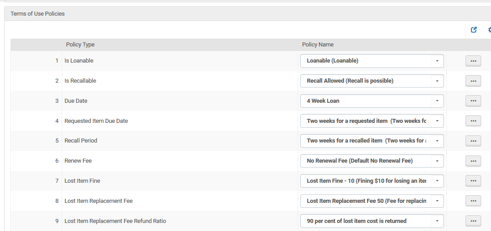Open ellipsis menu for Is Recallable row
The height and width of the screenshot is (231, 491).
(x=473, y=81)
